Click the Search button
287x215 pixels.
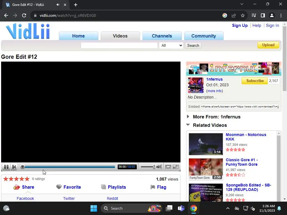coord(193,45)
